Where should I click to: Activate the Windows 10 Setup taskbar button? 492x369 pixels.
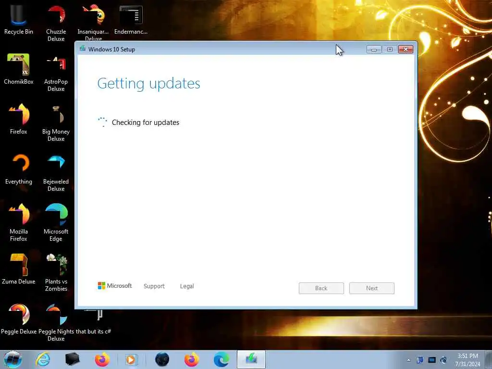click(251, 359)
